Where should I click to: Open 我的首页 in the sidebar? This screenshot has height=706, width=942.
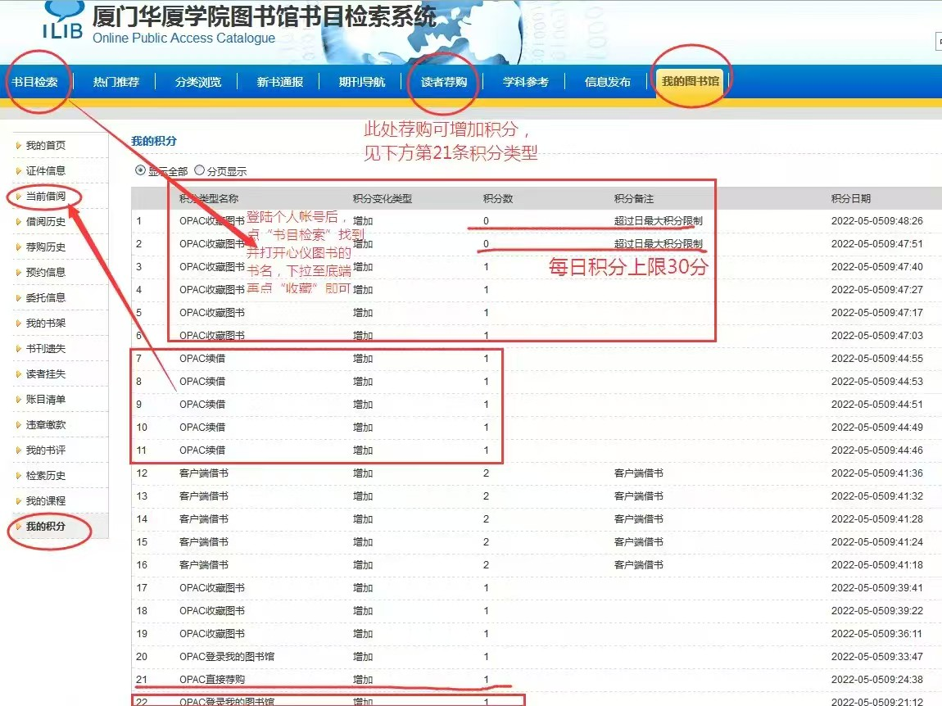46,146
